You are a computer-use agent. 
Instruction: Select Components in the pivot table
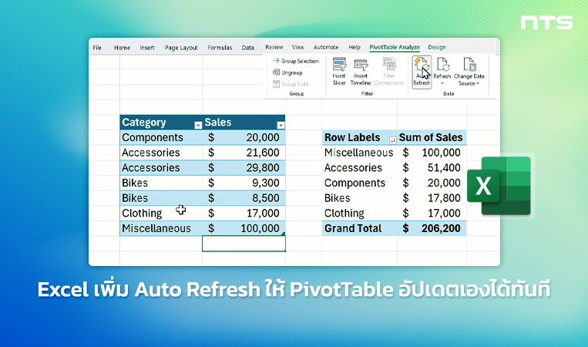[x=359, y=183]
